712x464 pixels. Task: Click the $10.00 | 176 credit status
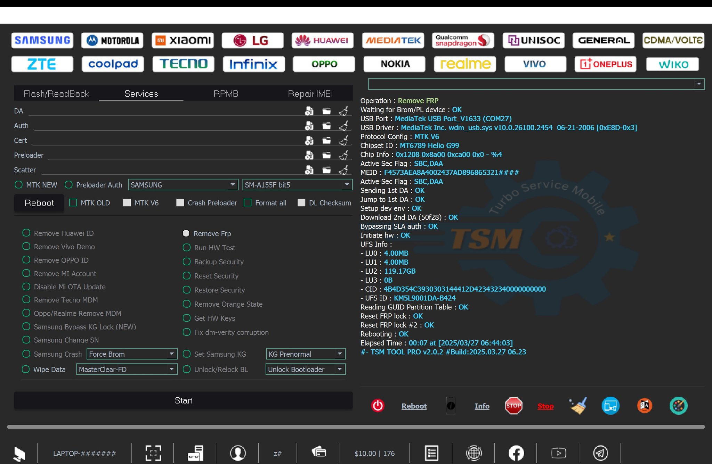(x=374, y=453)
